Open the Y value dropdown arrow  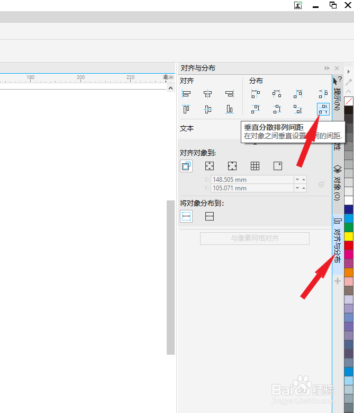297,188
